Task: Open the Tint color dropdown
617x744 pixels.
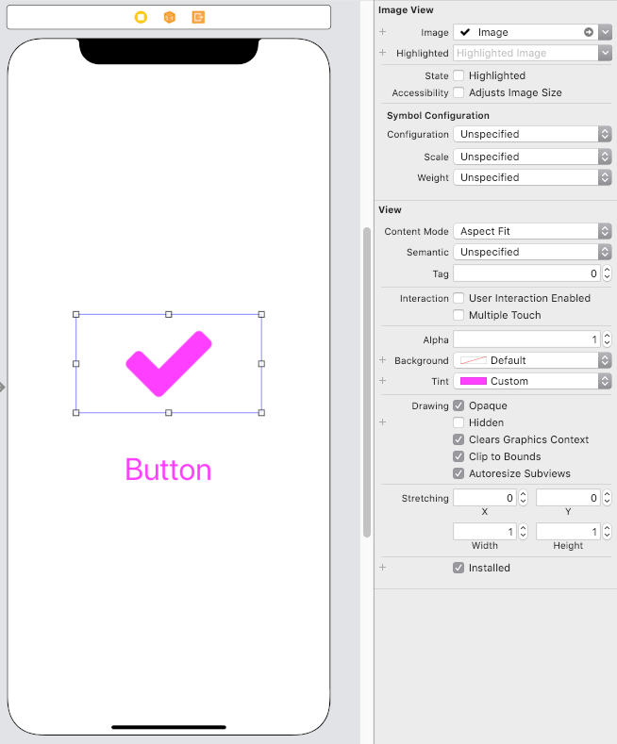Action: 532,381
